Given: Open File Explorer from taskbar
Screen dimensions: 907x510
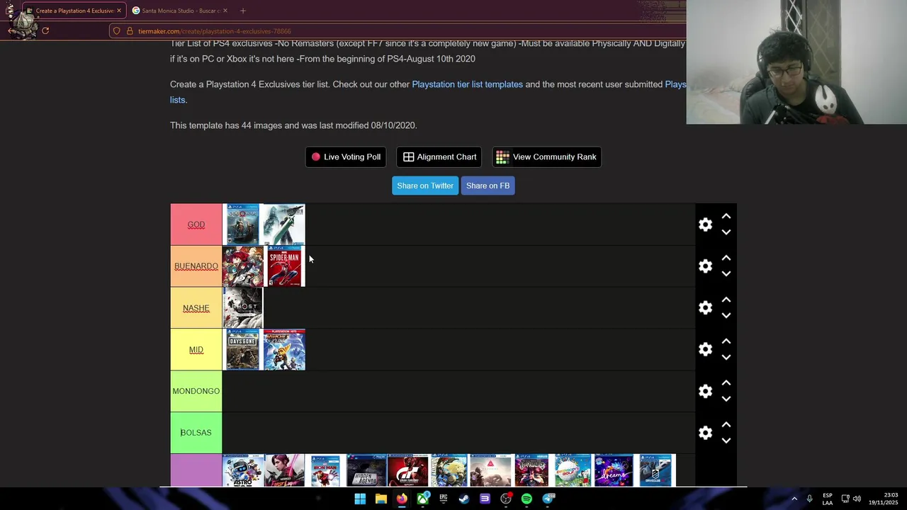Looking at the screenshot, I should 381,499.
